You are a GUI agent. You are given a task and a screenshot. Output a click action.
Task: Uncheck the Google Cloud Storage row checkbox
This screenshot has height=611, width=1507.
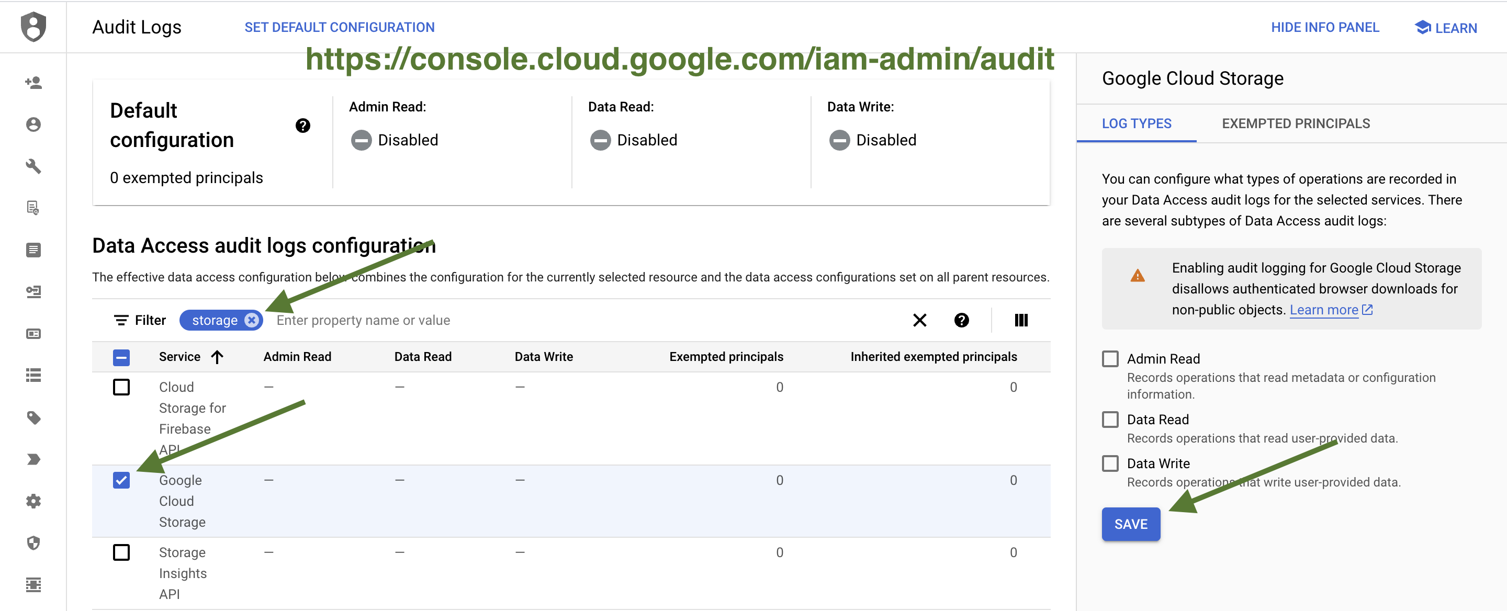click(x=121, y=481)
